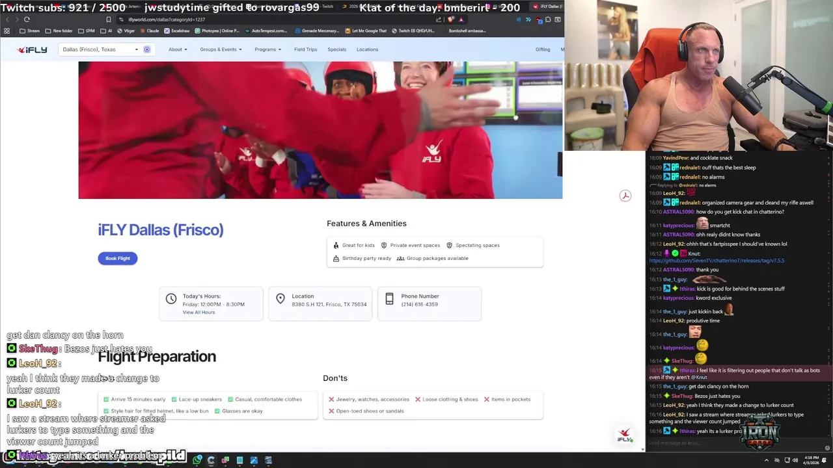
Task: Click the map pin icon in Location card
Action: click(x=280, y=298)
